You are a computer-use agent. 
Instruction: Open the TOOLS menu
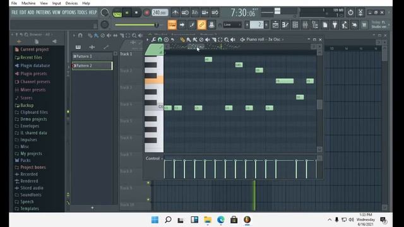click(x=82, y=13)
